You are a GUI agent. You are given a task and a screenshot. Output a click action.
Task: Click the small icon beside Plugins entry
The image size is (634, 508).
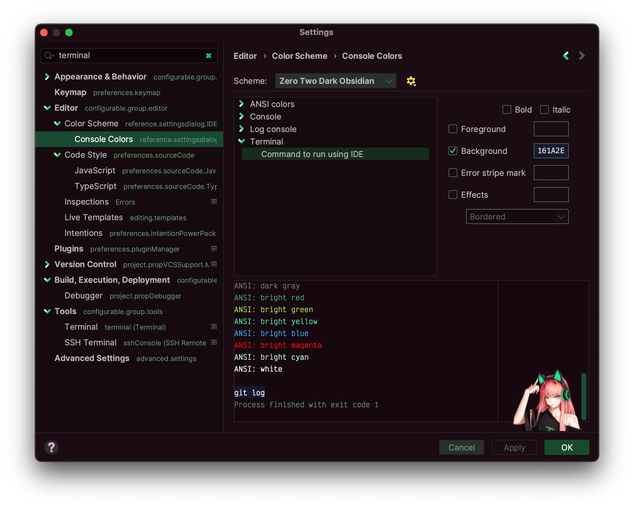point(214,248)
